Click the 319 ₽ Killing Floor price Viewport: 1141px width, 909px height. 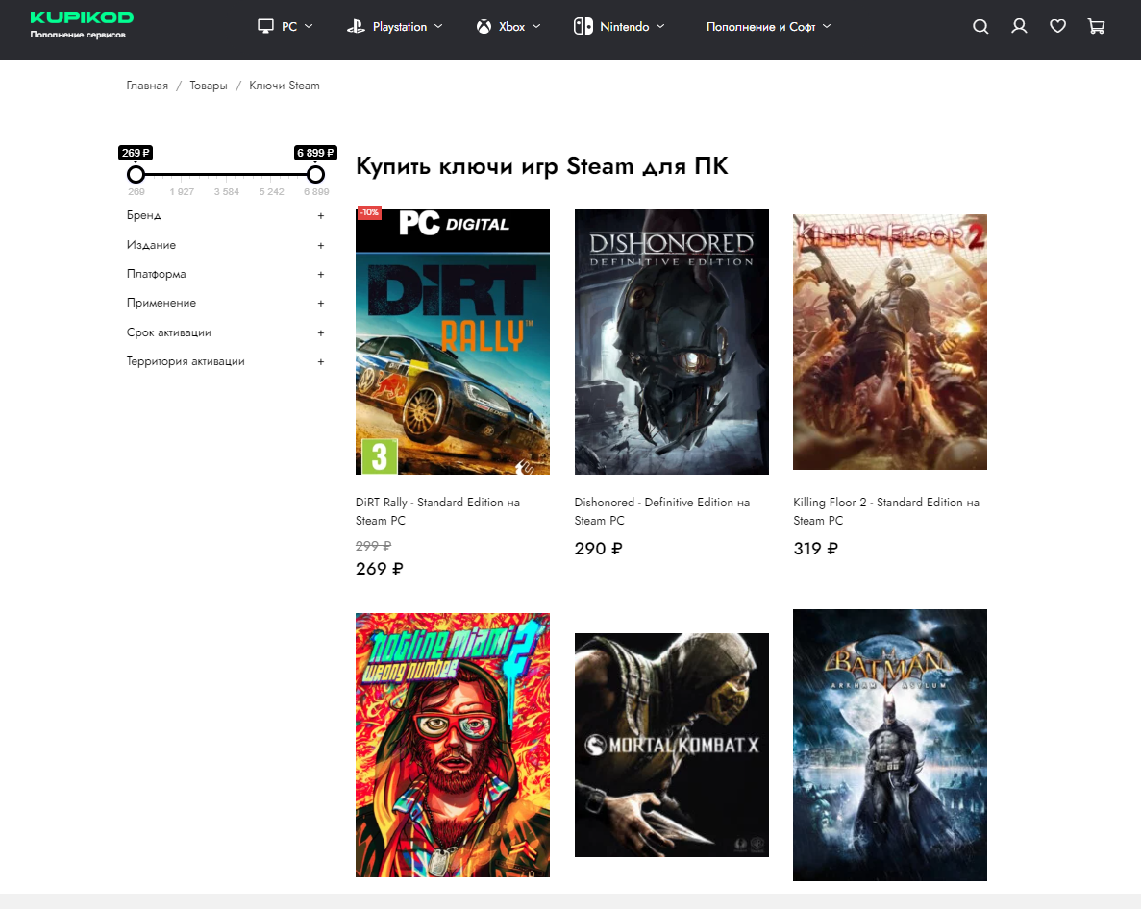(x=816, y=549)
